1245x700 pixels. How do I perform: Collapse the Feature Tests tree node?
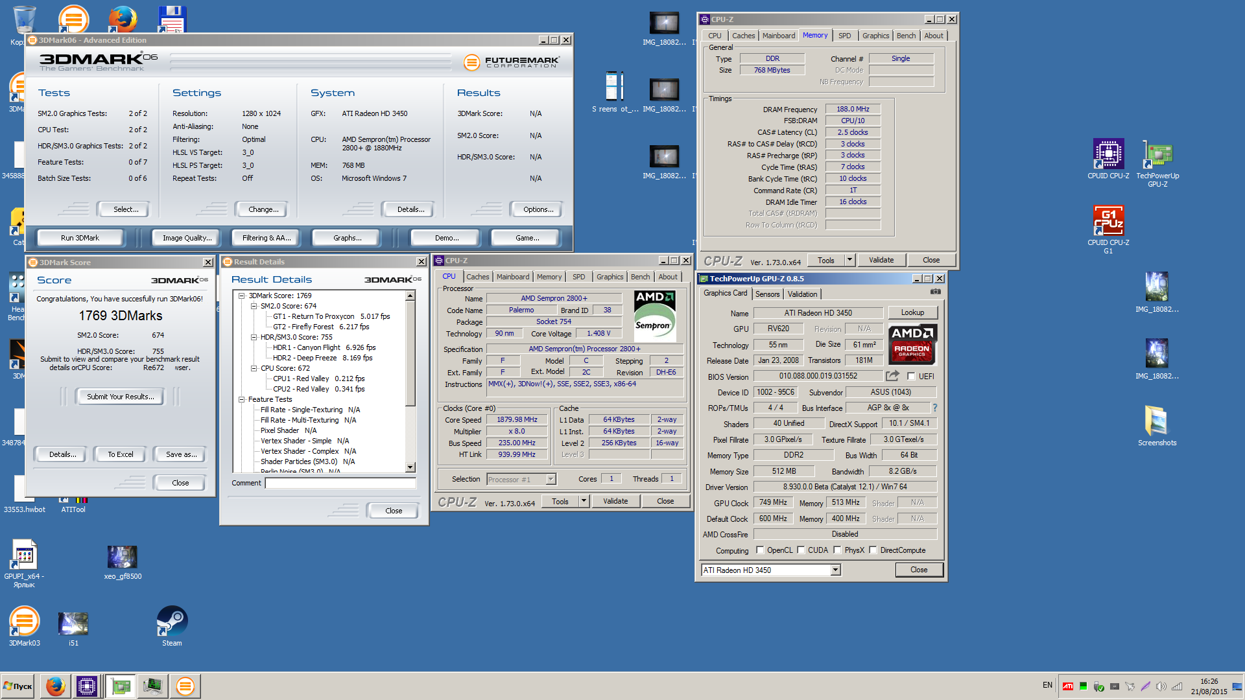241,399
